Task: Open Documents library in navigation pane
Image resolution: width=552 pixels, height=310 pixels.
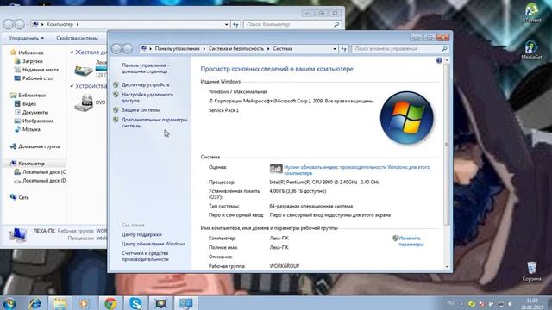Action: (x=31, y=112)
